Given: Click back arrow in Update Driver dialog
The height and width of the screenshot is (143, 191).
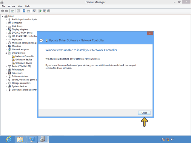Looking at the screenshot, I should (41, 41).
